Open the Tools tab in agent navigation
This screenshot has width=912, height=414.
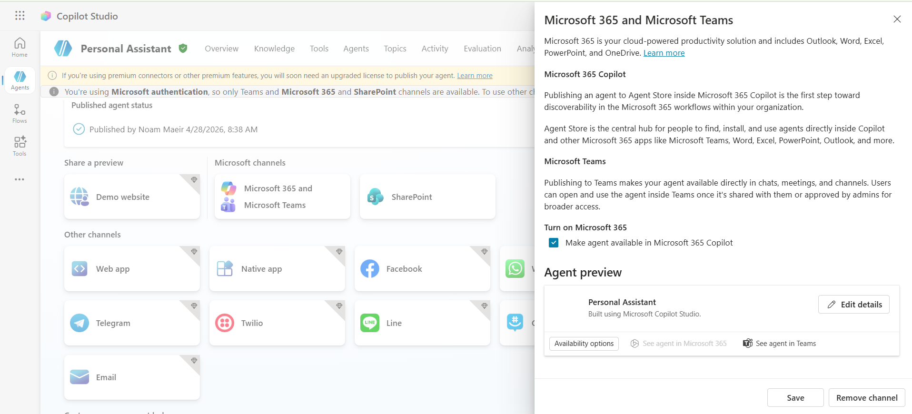coord(319,49)
